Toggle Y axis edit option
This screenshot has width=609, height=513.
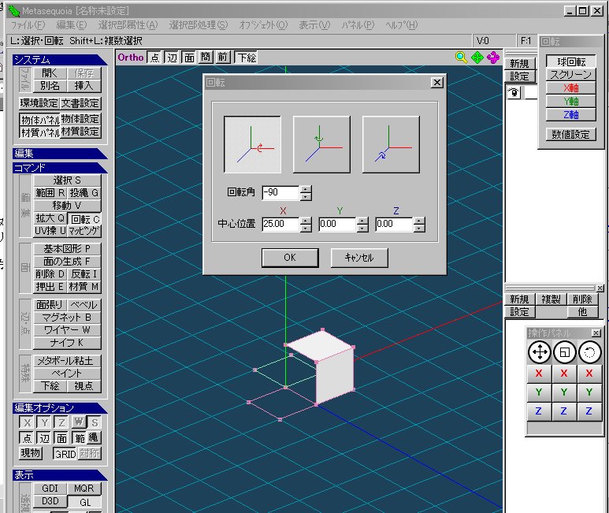[x=45, y=422]
